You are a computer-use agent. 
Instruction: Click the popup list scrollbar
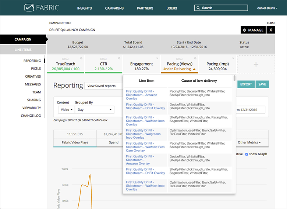(x=234, y=78)
